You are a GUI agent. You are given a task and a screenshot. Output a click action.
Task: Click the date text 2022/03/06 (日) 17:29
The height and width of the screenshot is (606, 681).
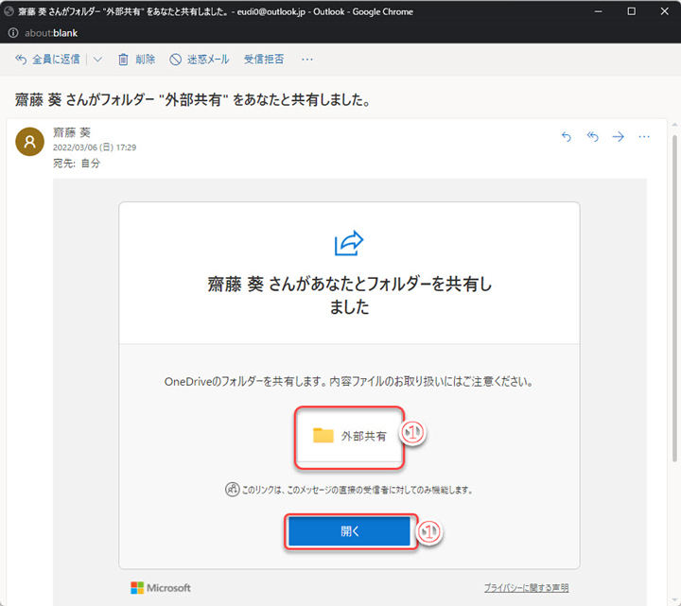(95, 147)
